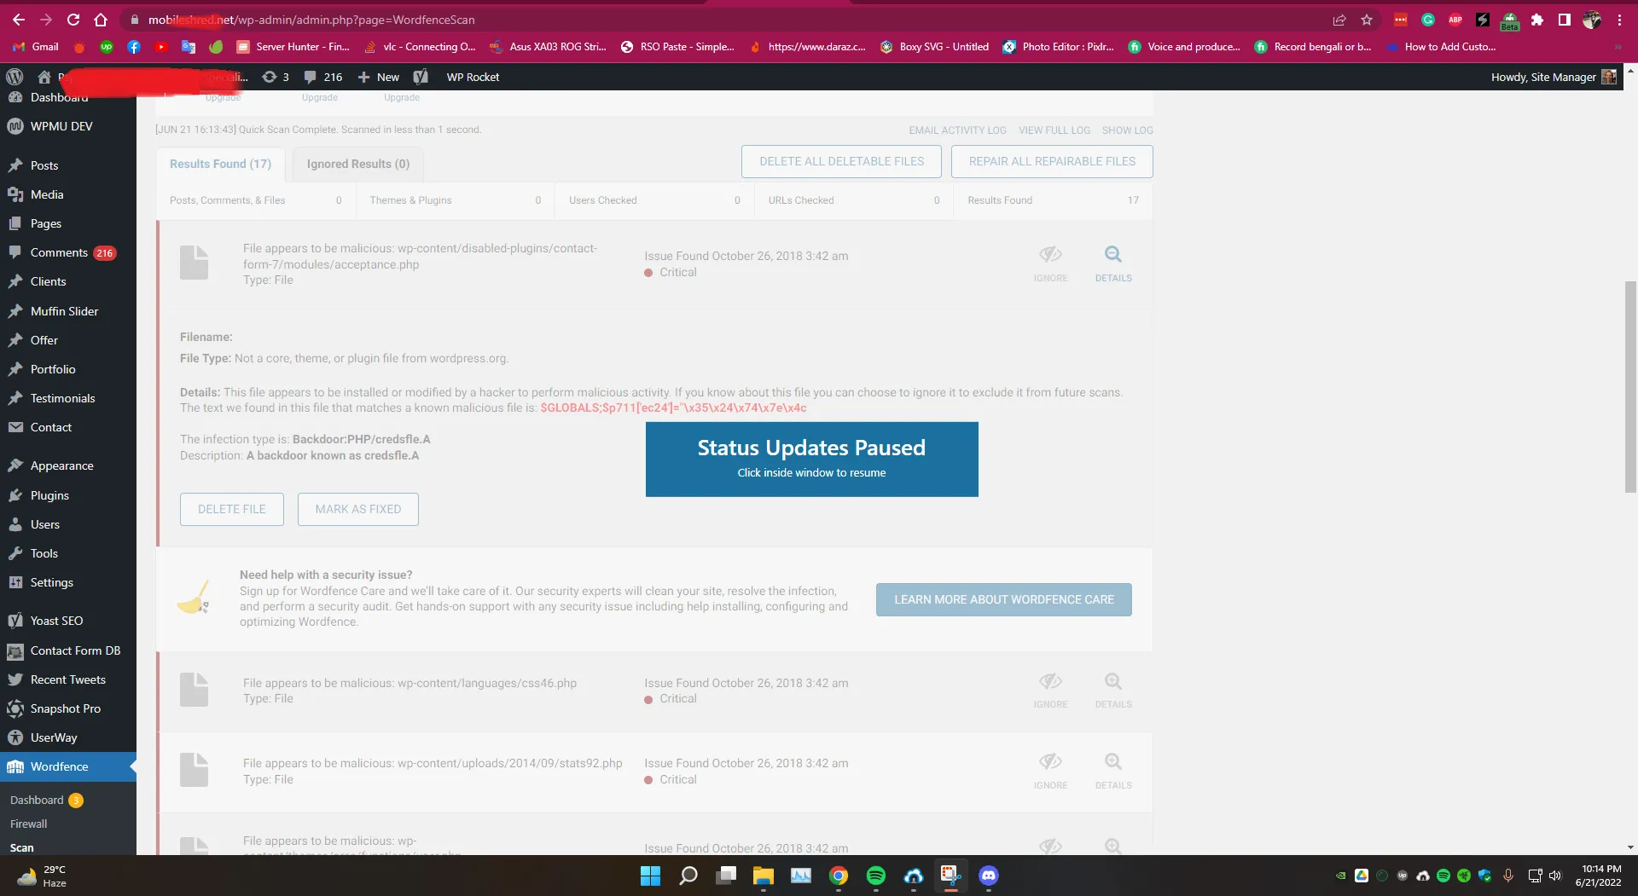This screenshot has height=896, width=1638.
Task: Click Delete All Deletable Files button
Action: pos(841,161)
